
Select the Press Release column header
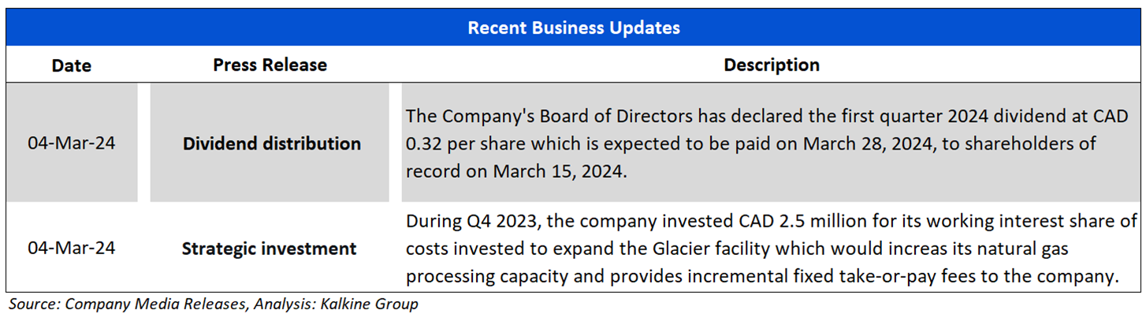coord(270,65)
